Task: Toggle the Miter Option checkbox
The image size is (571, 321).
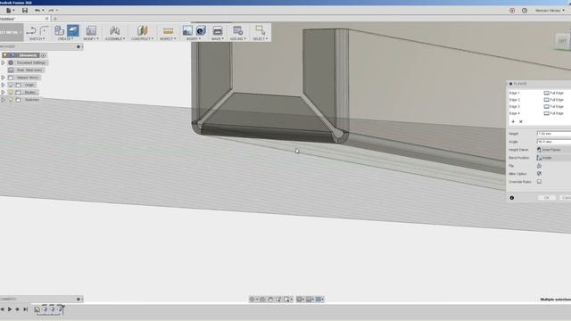Action: (x=539, y=174)
